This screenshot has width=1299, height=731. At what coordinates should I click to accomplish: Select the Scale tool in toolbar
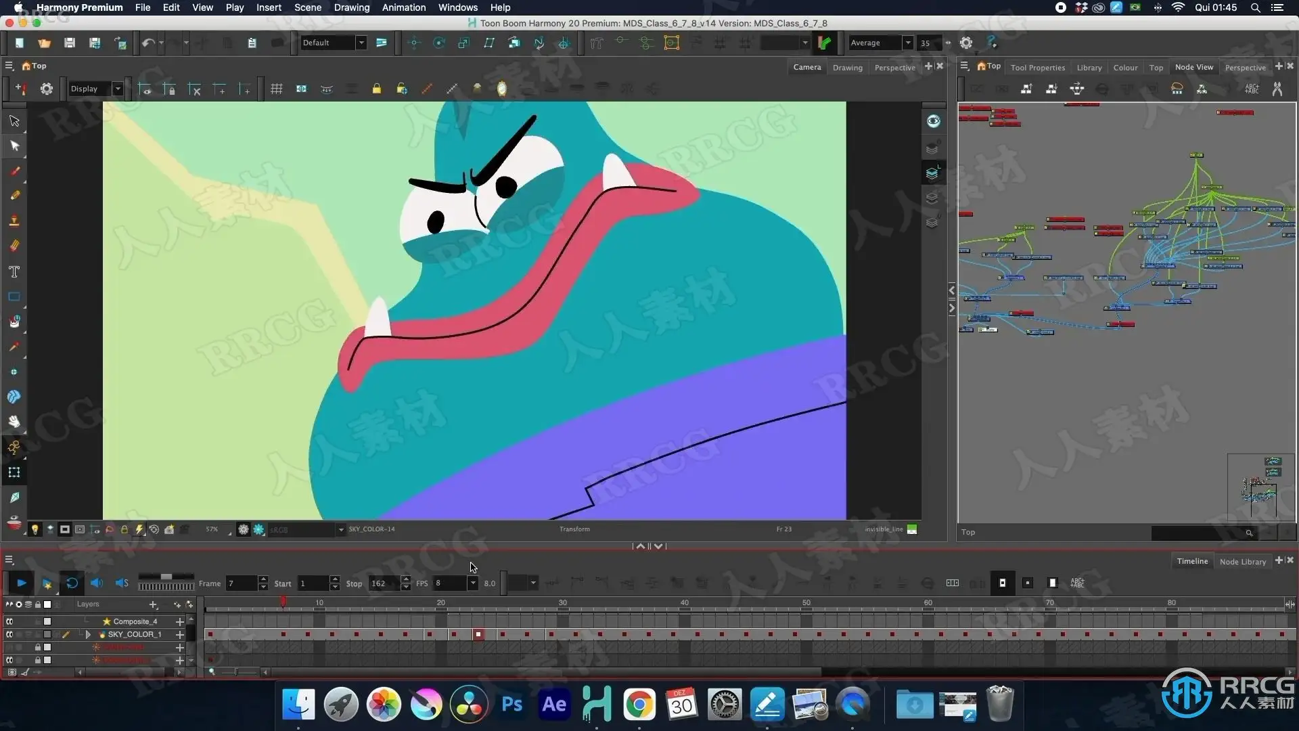pos(464,43)
